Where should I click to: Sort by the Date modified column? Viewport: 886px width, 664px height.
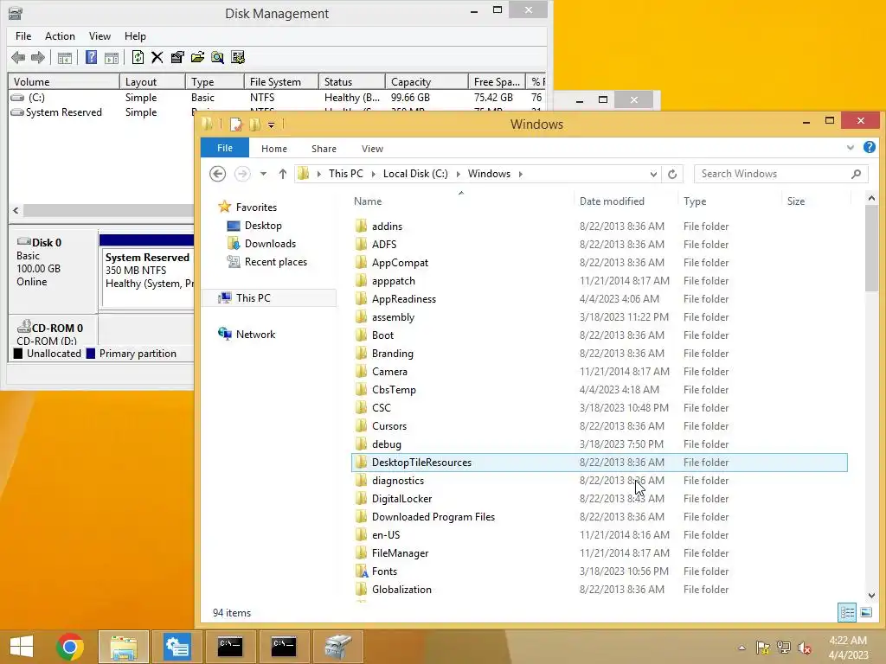[x=625, y=201]
